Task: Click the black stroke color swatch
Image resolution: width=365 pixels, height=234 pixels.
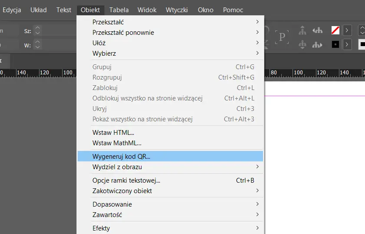Action: coord(335,44)
